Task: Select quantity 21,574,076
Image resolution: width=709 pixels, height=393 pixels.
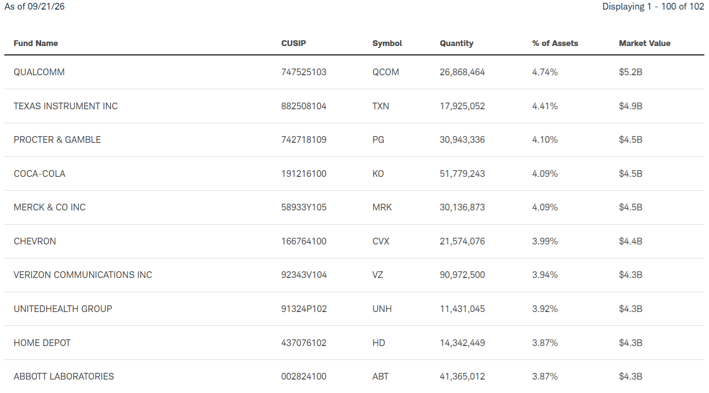Action: pos(462,241)
